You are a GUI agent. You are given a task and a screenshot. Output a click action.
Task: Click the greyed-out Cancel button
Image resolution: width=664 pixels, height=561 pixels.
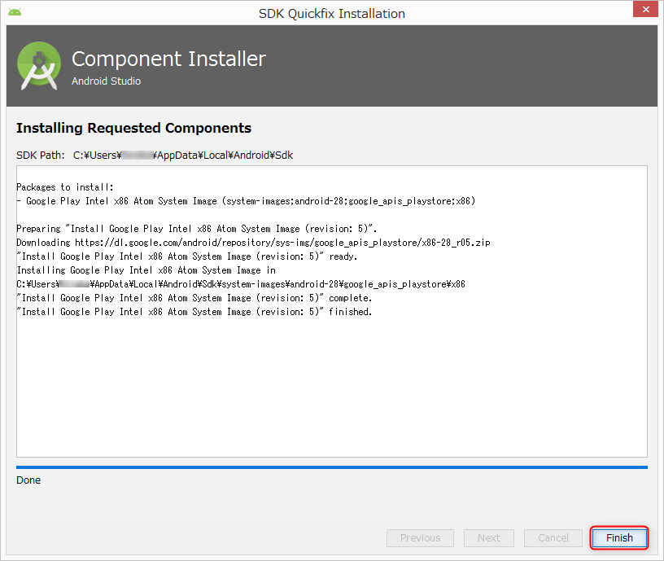pos(553,537)
